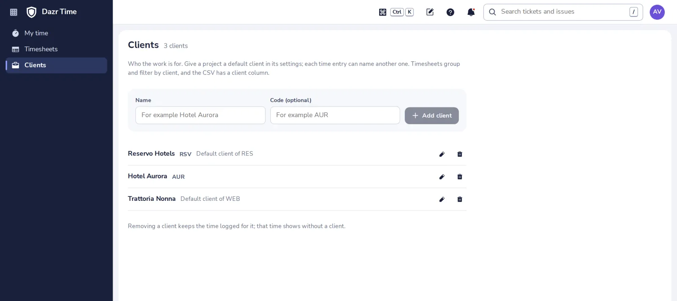Click the Trattoria Nonna client name
The height and width of the screenshot is (301, 677).
pos(151,199)
